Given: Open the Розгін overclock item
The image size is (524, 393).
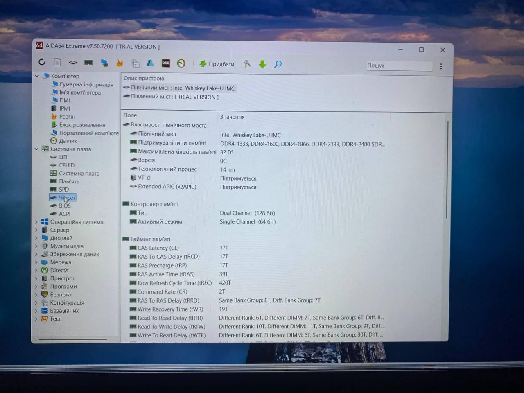Looking at the screenshot, I should click(67, 117).
